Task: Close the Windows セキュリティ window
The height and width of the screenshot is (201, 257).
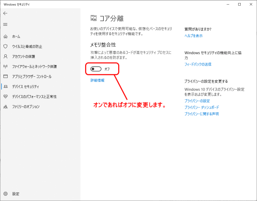Action: coord(251,4)
